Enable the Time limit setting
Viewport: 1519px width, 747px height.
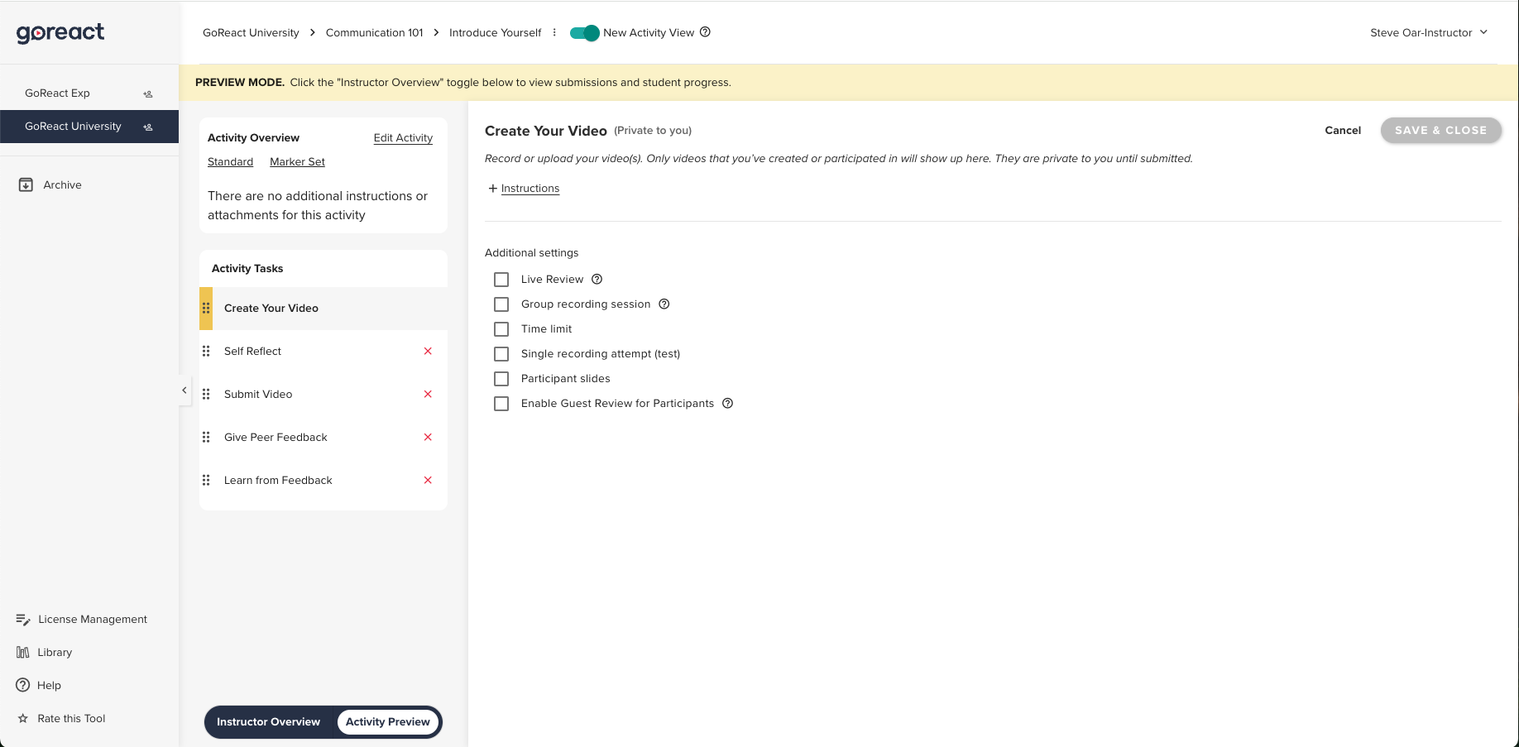(x=501, y=329)
